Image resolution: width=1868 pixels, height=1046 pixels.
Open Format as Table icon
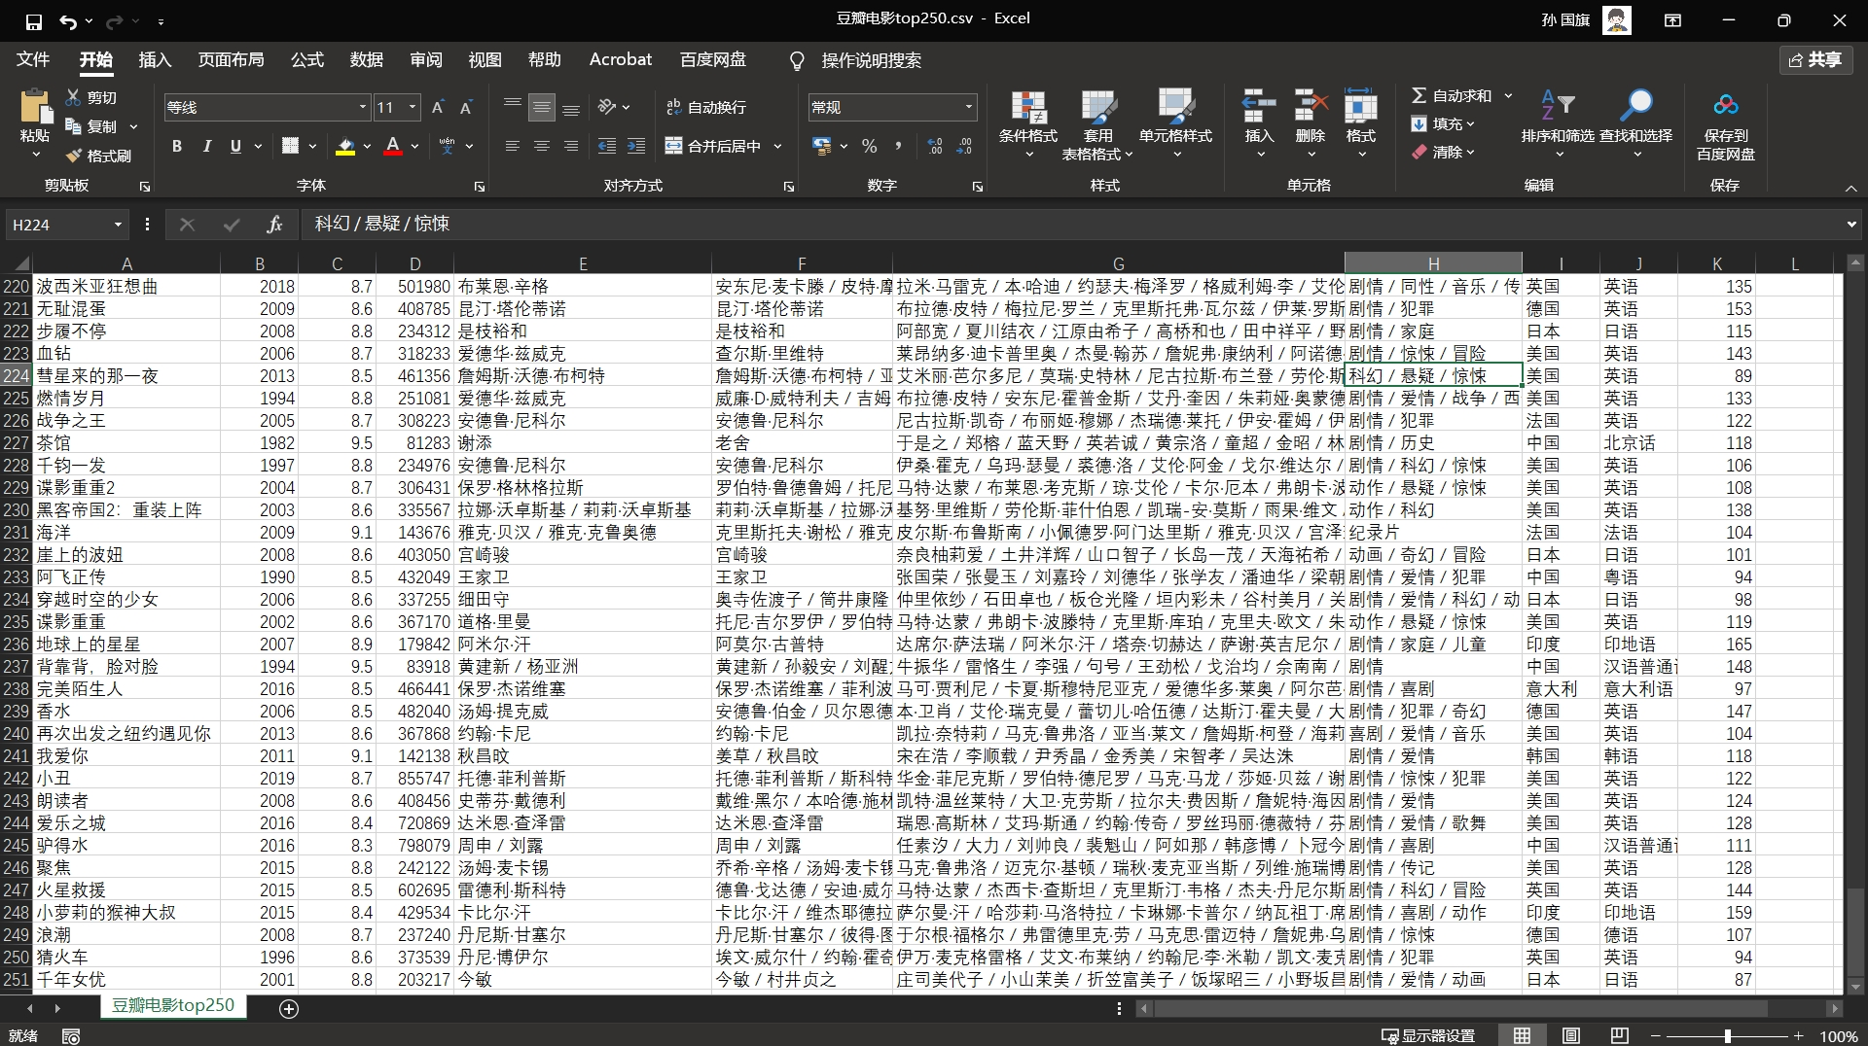(x=1098, y=107)
